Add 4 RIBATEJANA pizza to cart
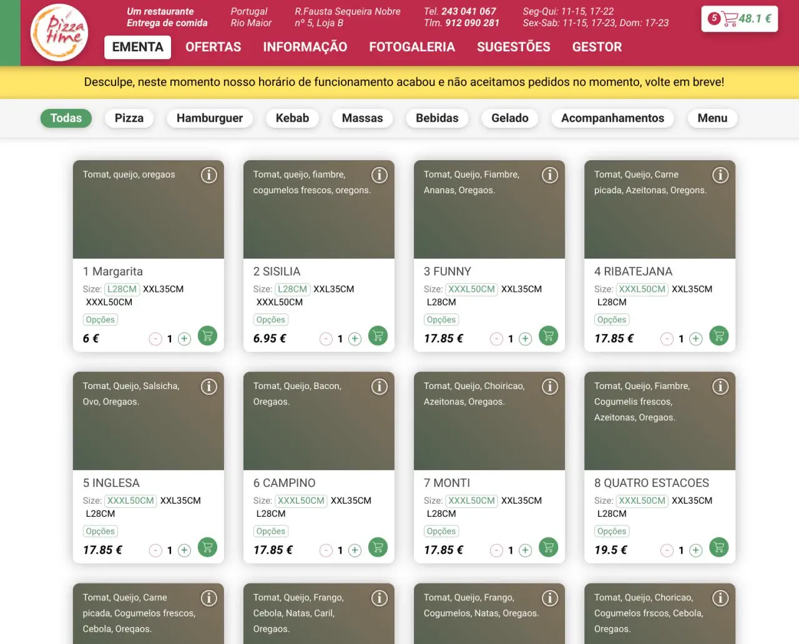Image resolution: width=799 pixels, height=644 pixels. [x=718, y=336]
